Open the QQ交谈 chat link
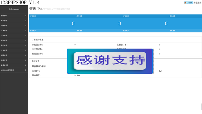 [x=188, y=2]
